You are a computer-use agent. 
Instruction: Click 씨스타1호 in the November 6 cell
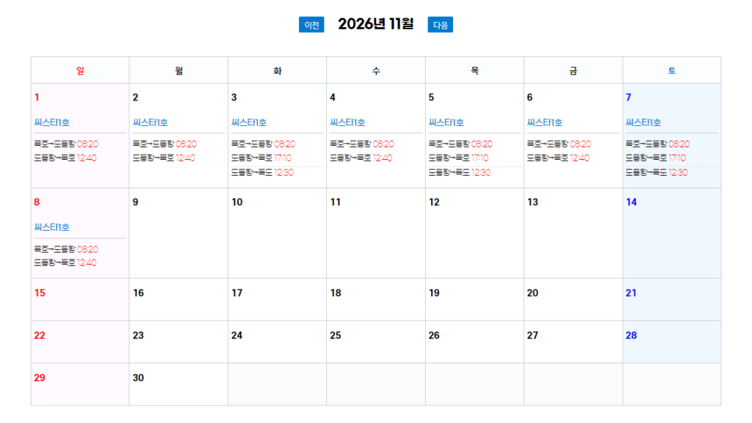tap(545, 122)
